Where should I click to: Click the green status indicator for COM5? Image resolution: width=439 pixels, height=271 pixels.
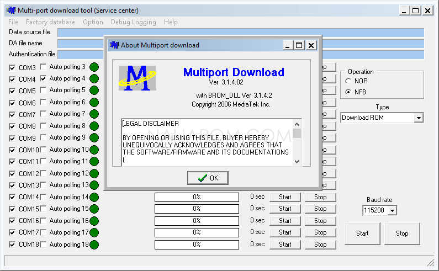[x=94, y=91]
